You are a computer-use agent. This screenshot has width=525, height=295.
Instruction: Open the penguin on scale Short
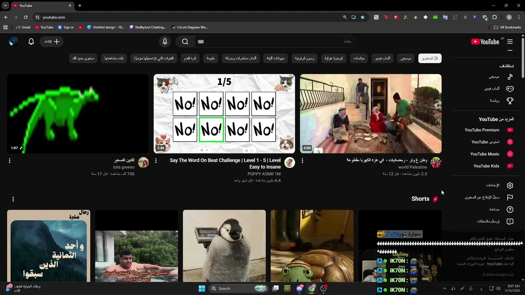[224, 246]
